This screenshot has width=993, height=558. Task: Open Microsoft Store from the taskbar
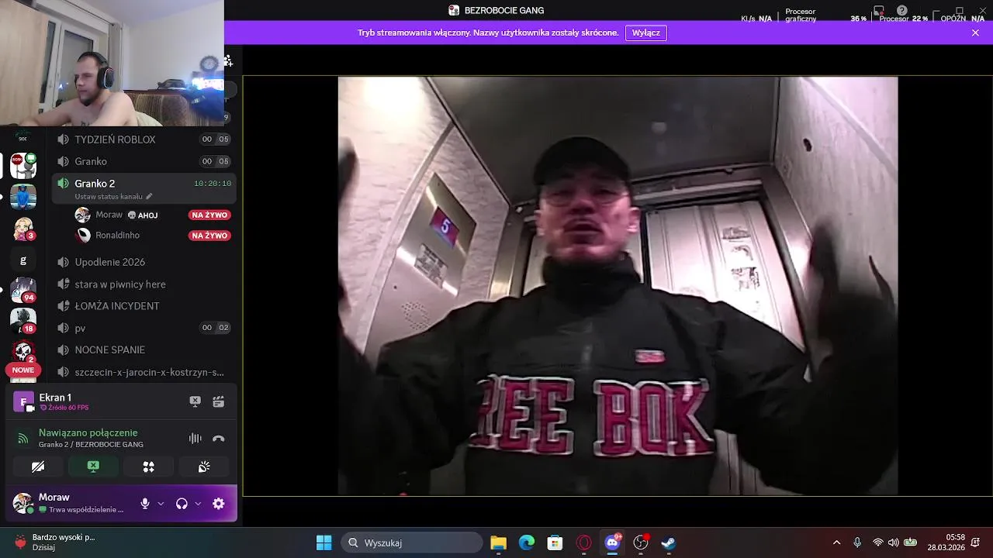pyautogui.click(x=555, y=542)
